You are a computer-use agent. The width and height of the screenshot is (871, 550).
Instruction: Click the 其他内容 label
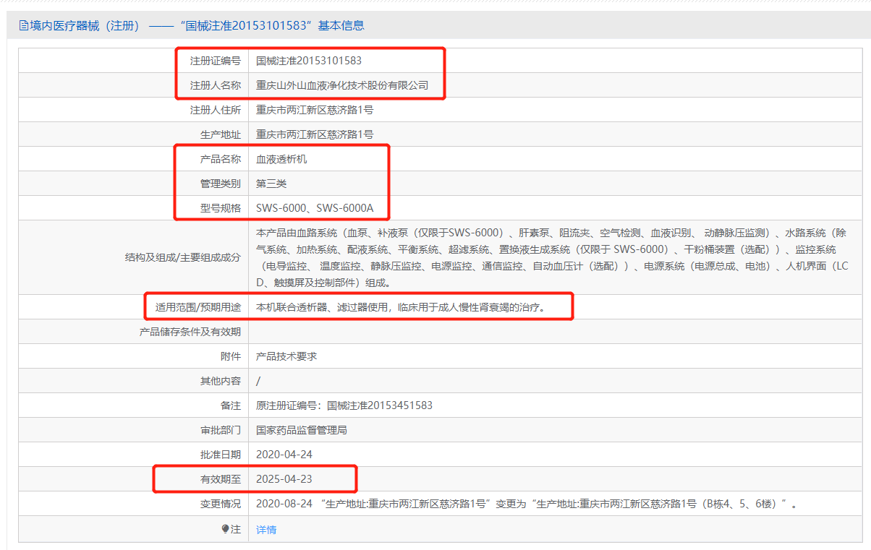pyautogui.click(x=221, y=381)
